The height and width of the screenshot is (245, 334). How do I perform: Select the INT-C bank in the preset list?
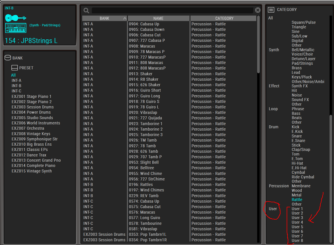[x=16, y=91]
